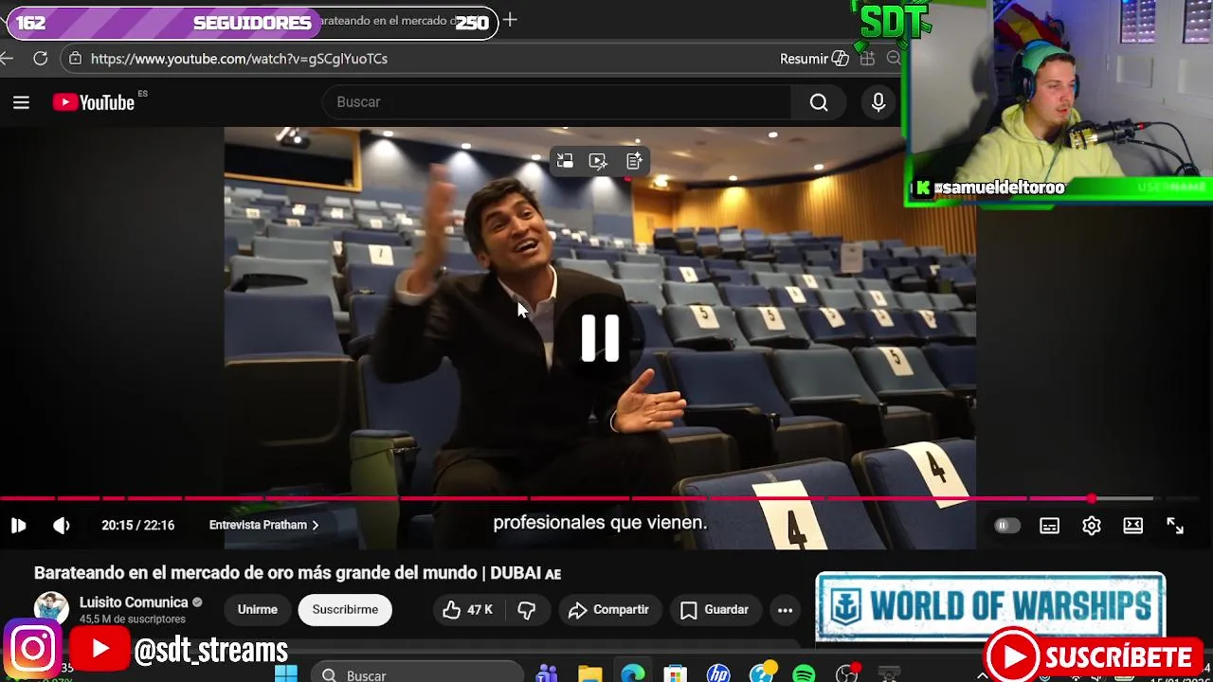This screenshot has width=1213, height=682.
Task: Open the YouTube hamburger guide menu
Action: coord(21,102)
